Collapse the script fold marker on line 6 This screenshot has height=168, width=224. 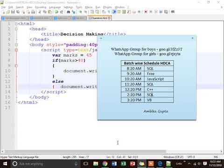point(16,50)
